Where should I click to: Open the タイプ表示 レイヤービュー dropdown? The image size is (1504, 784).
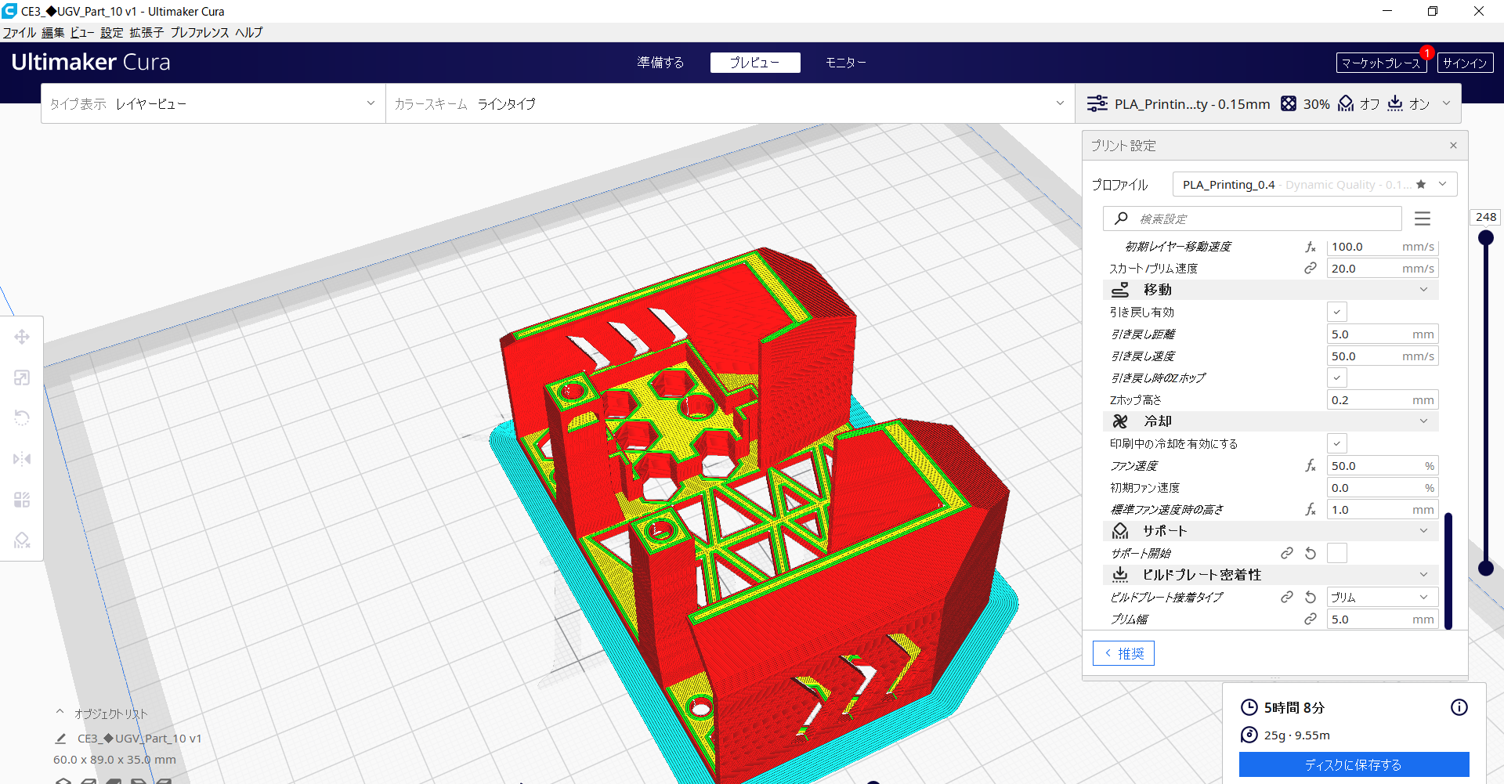click(x=213, y=103)
